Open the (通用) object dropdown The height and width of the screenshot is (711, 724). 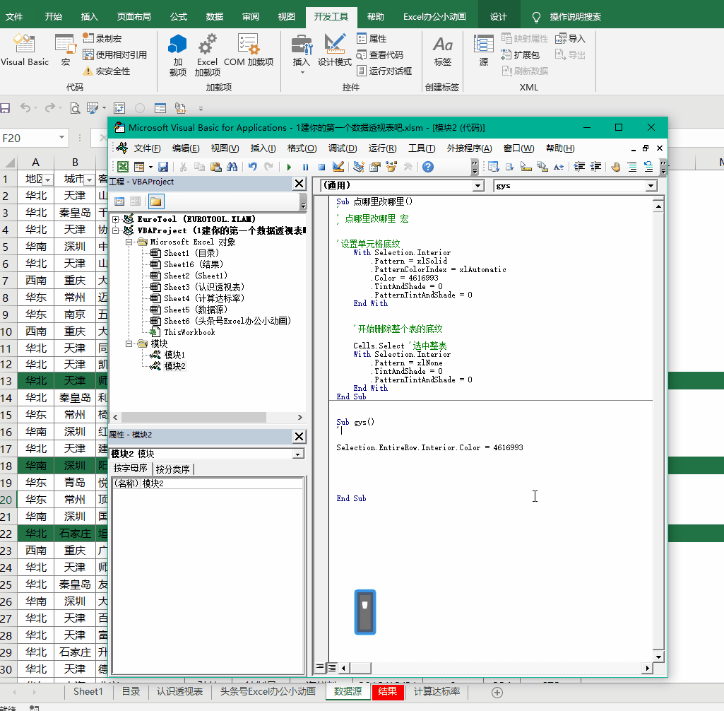coord(478,186)
